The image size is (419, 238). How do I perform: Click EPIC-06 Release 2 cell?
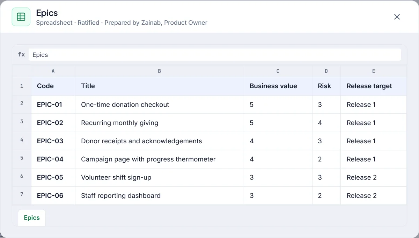pyautogui.click(x=374, y=195)
